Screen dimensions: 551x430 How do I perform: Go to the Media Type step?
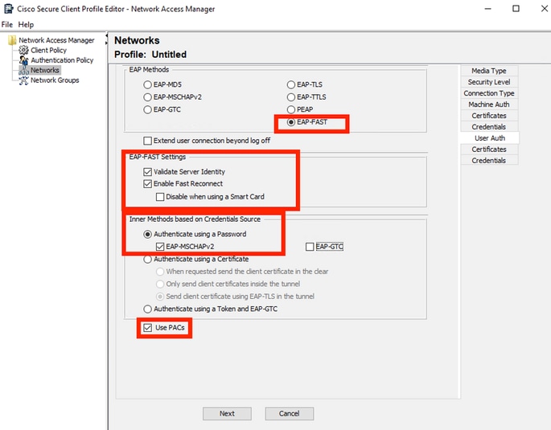[489, 71]
